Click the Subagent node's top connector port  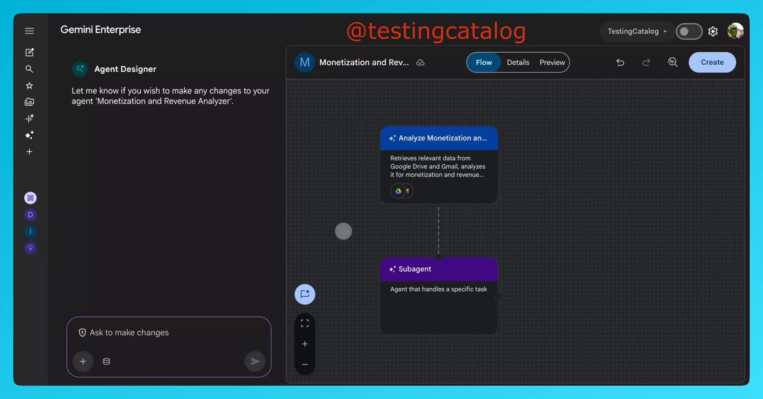(x=439, y=257)
